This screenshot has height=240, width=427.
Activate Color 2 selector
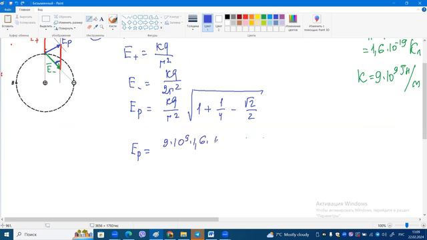pos(219,23)
